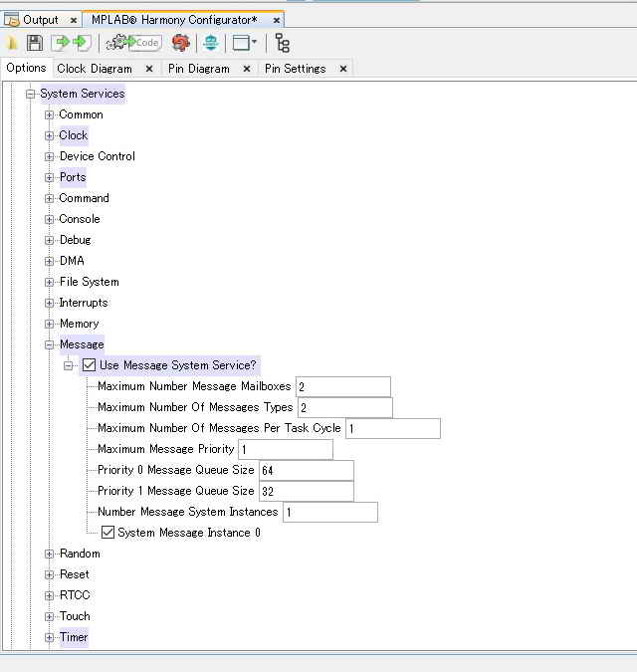This screenshot has height=672, width=637.
Task: Open the Pin Settings tab
Action: coord(296,69)
